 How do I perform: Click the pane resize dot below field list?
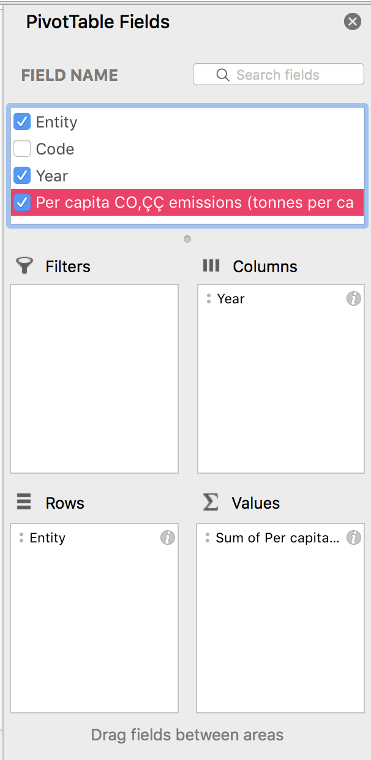pyautogui.click(x=187, y=239)
